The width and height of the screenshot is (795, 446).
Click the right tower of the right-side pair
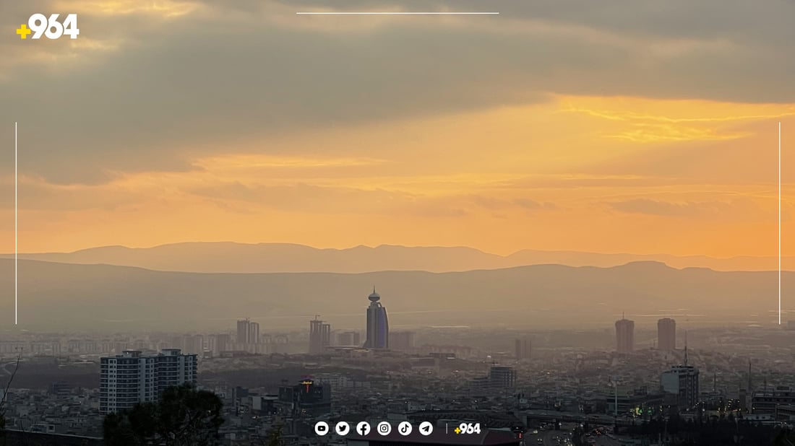pyautogui.click(x=666, y=334)
